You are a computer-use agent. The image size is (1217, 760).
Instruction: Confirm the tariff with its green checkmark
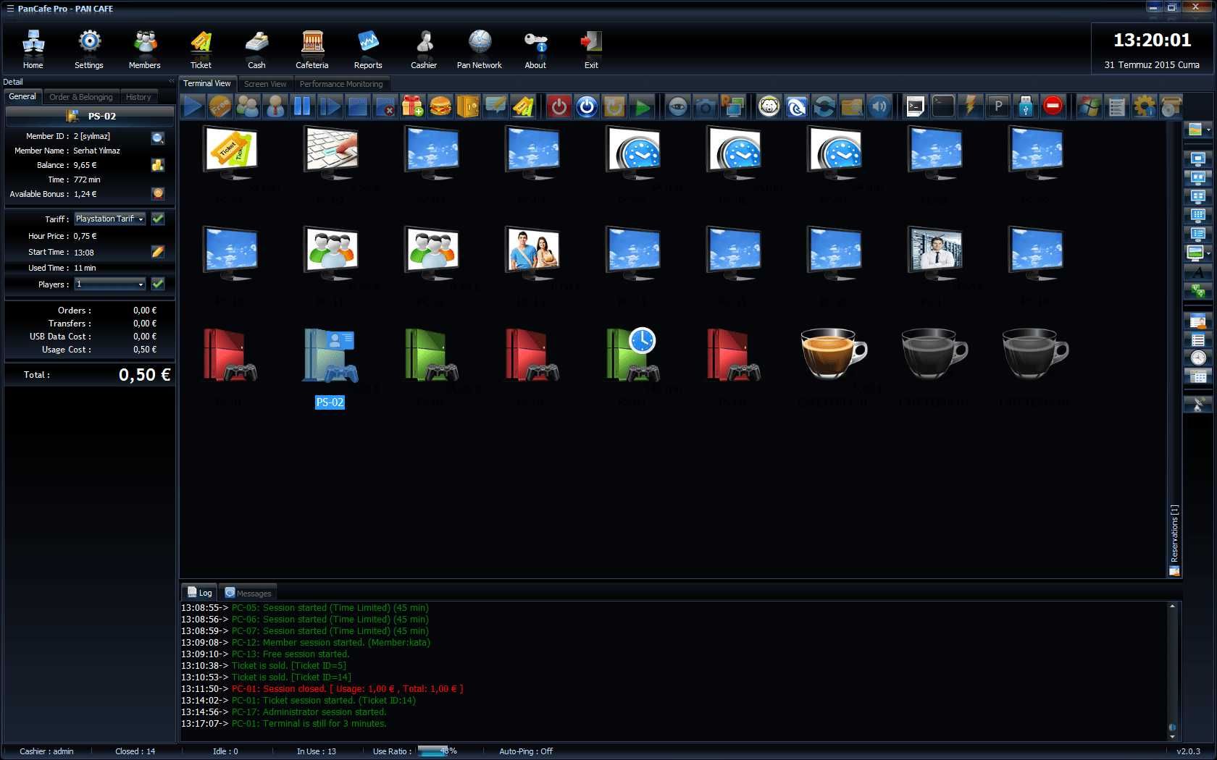coord(158,219)
